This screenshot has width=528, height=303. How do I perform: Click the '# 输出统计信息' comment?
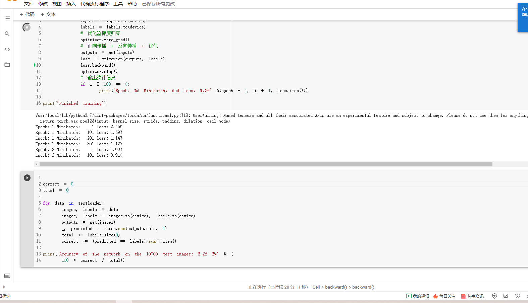coord(98,78)
